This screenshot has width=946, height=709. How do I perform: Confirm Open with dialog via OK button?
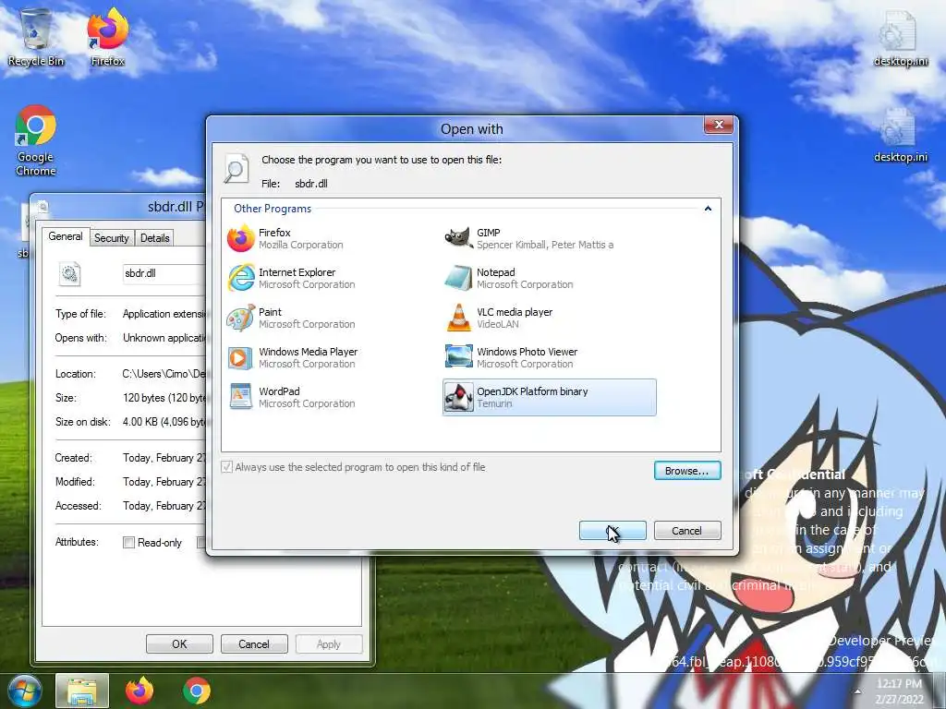(x=612, y=531)
